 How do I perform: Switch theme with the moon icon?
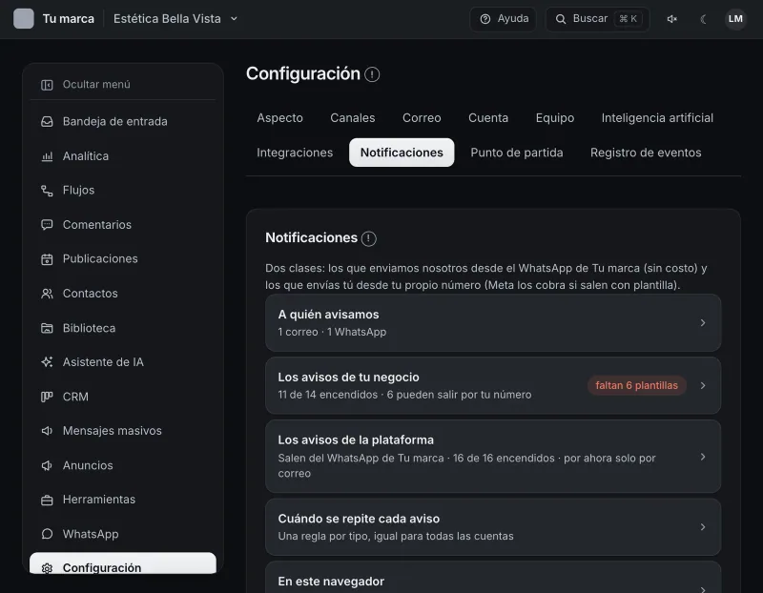[x=703, y=19]
